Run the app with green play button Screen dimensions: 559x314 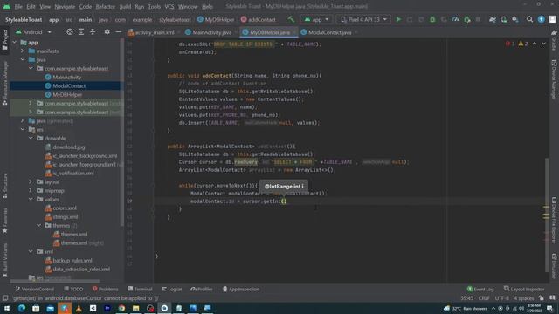click(398, 19)
